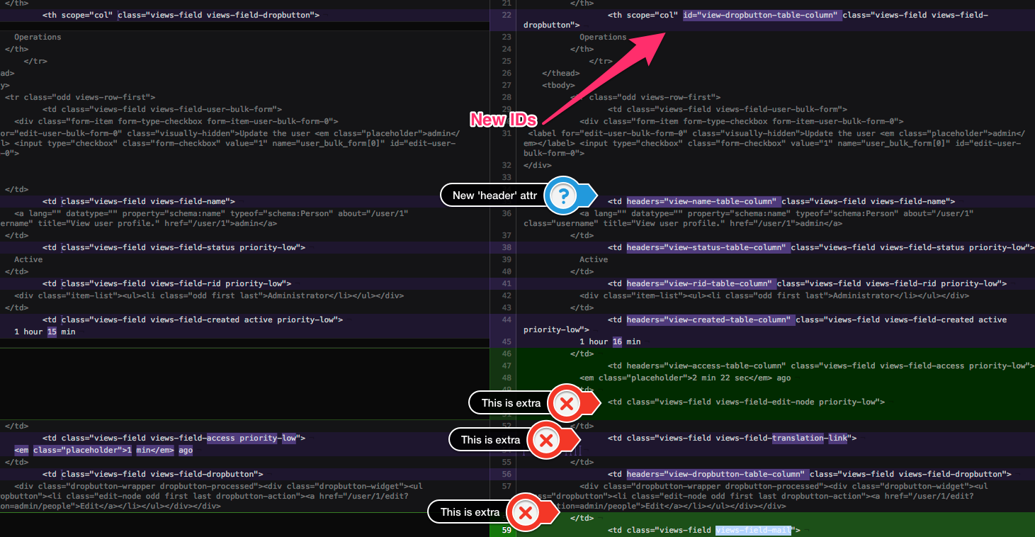Click the red X icon beside the translation-link line
Screen dimensions: 1035x537
click(x=545, y=440)
